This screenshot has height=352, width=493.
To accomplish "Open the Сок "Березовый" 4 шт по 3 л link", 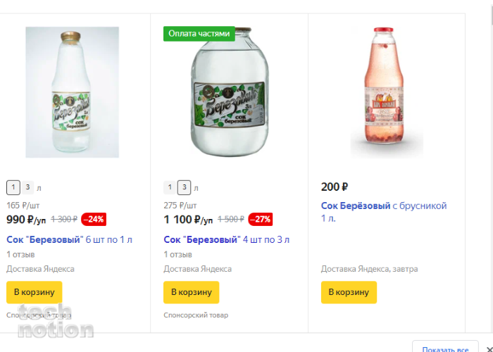I will click(226, 239).
